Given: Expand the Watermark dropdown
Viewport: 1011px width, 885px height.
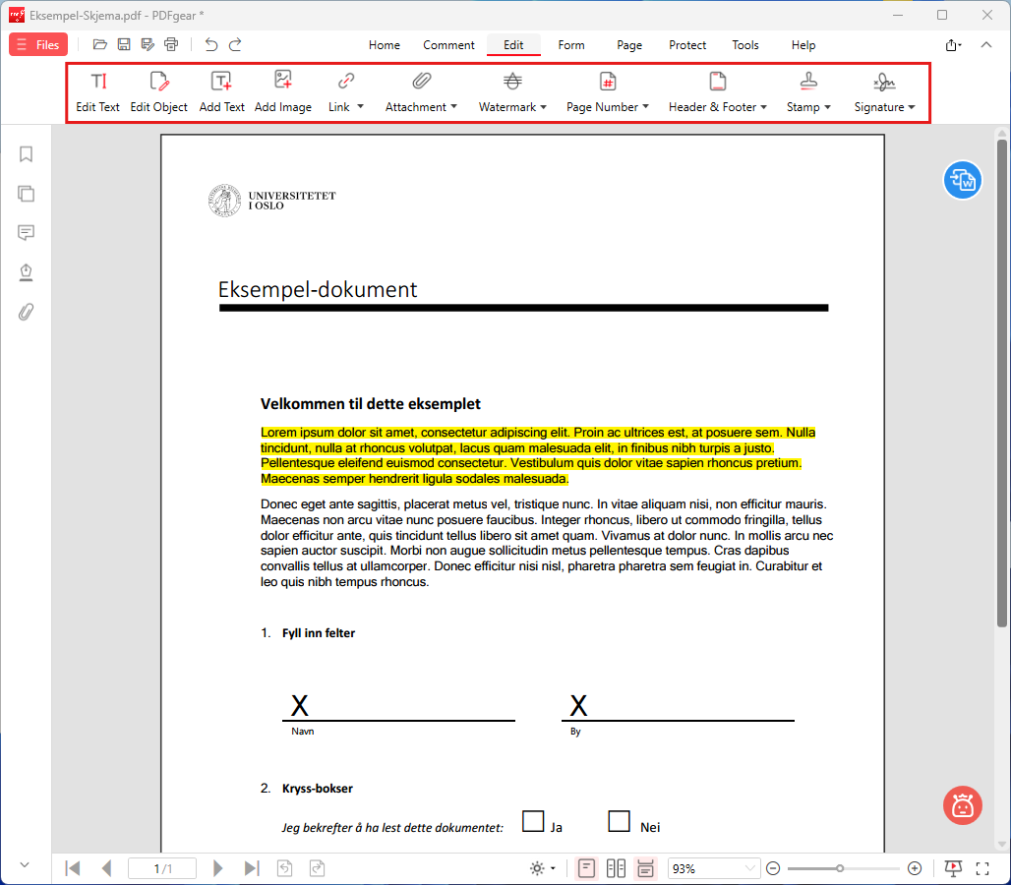Looking at the screenshot, I should 512,92.
